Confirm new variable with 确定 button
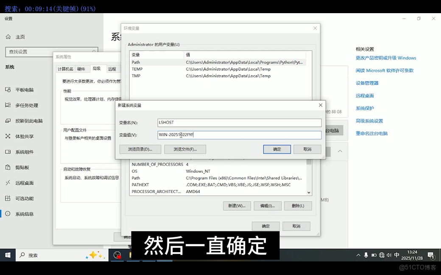Screen dimensions: 441x275 tap(277, 149)
